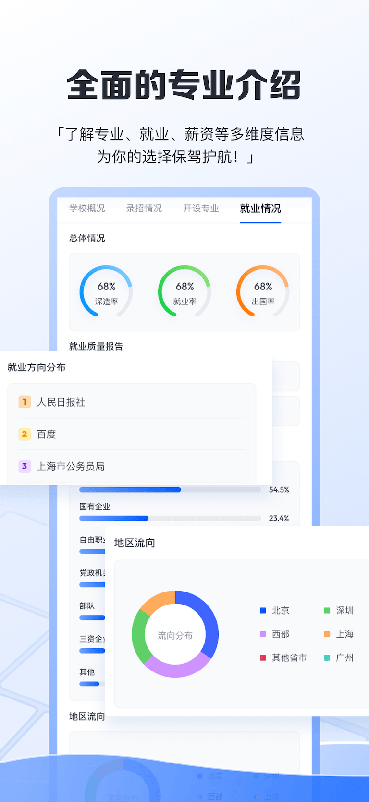
Task: Click rank 2 badge beside 百度
Action: 25,434
